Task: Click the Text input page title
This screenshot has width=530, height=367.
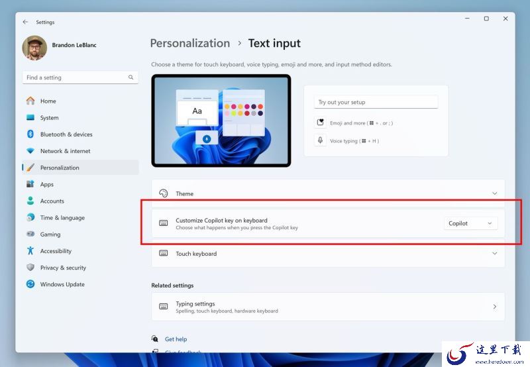Action: click(274, 43)
